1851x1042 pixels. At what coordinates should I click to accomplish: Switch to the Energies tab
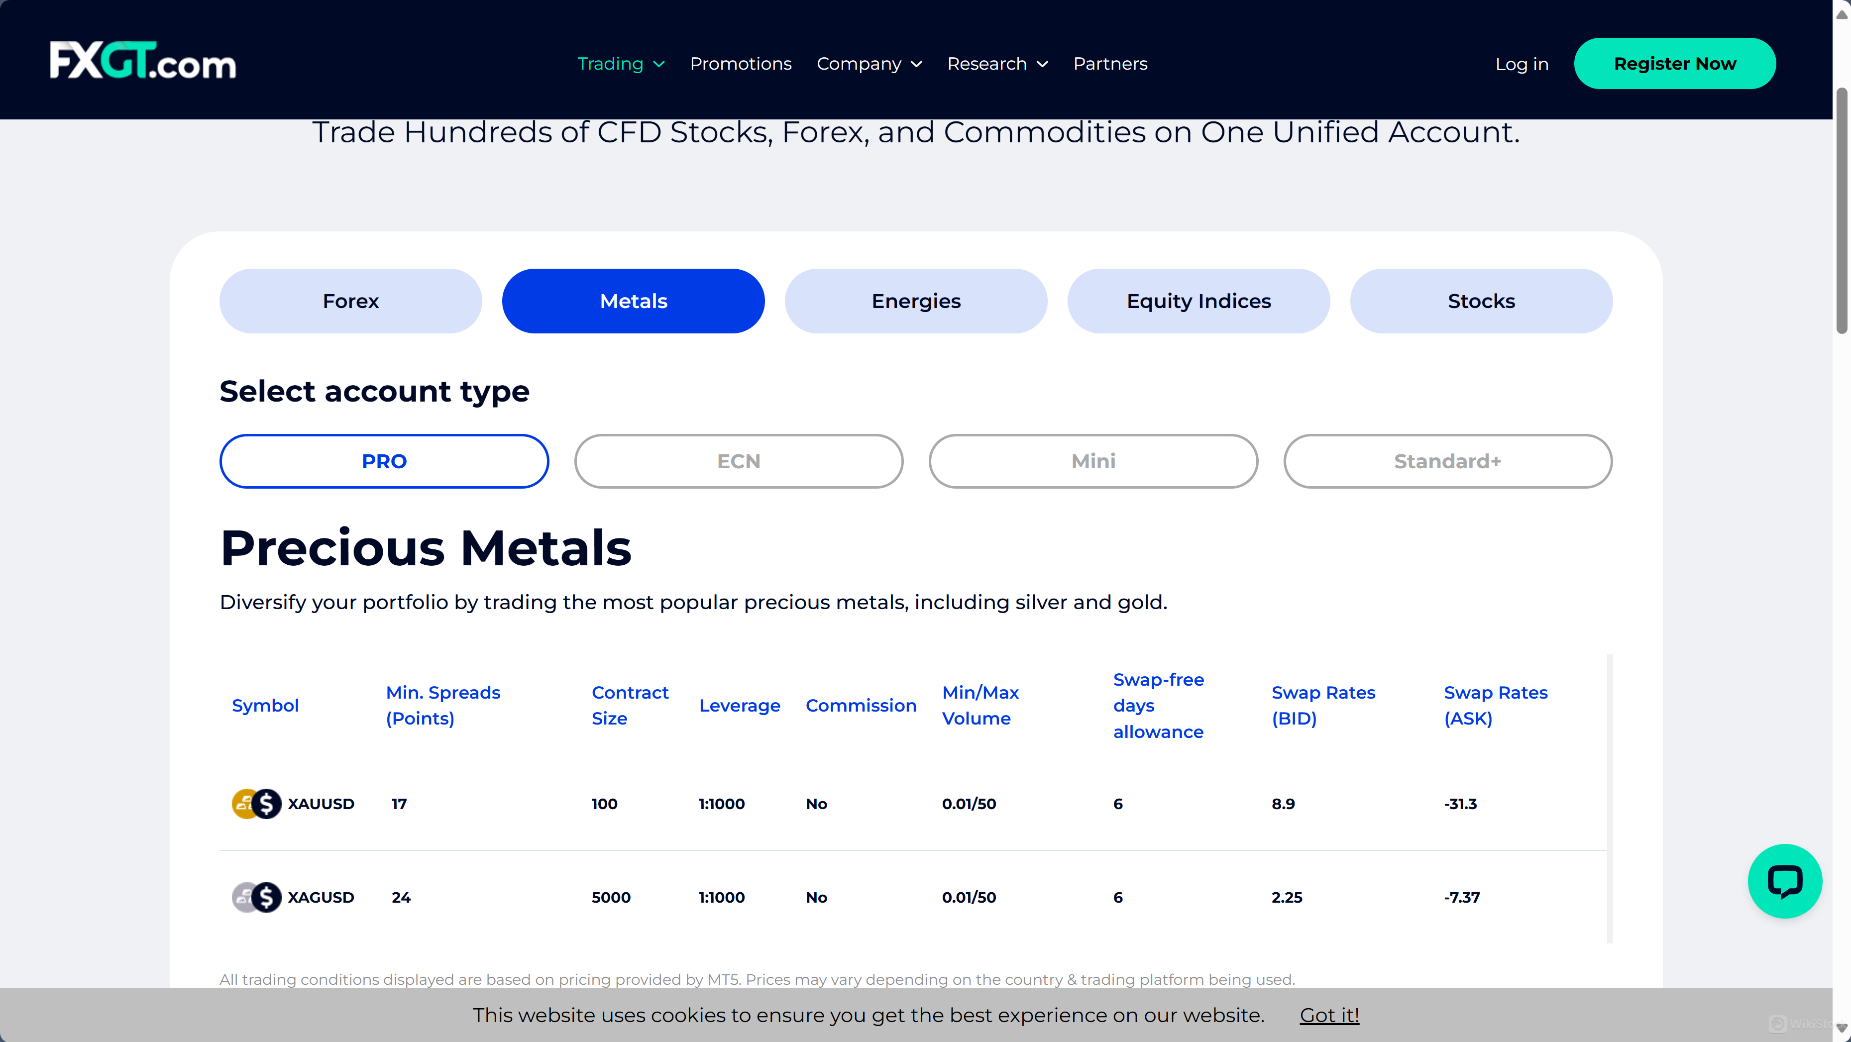click(x=915, y=301)
